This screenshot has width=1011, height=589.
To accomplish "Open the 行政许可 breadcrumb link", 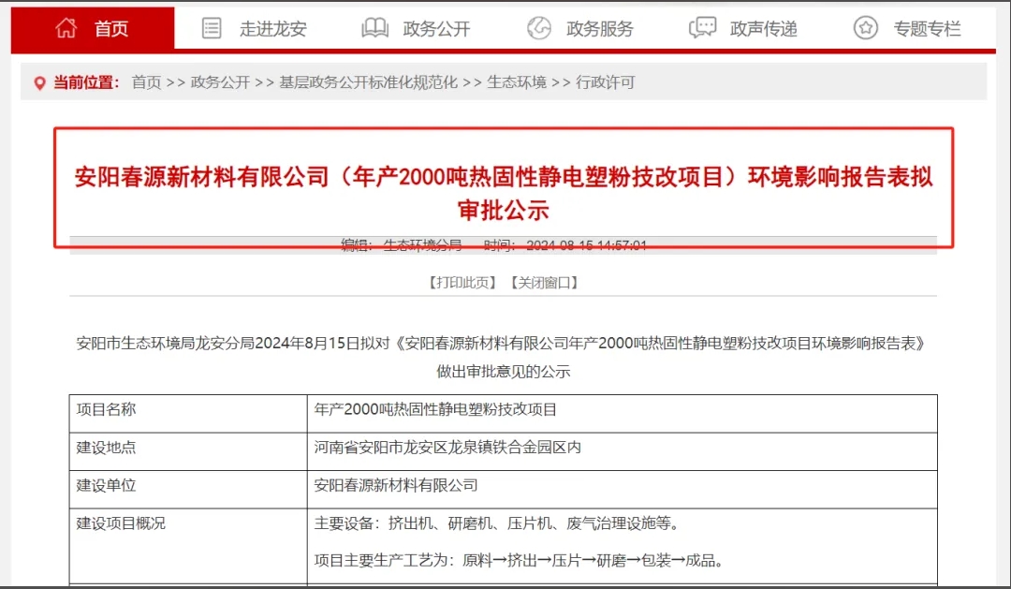I will click(605, 82).
